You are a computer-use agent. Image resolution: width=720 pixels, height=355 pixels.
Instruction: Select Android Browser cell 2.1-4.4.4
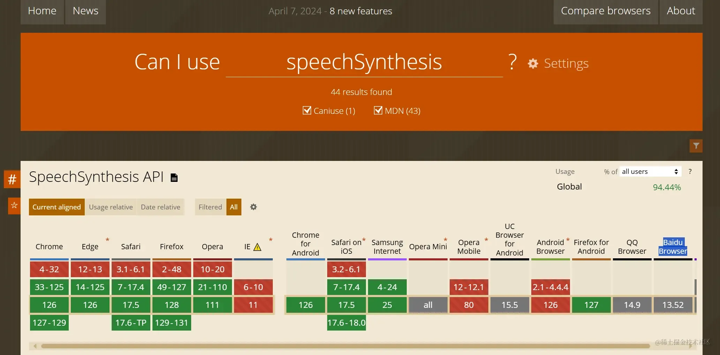550,287
